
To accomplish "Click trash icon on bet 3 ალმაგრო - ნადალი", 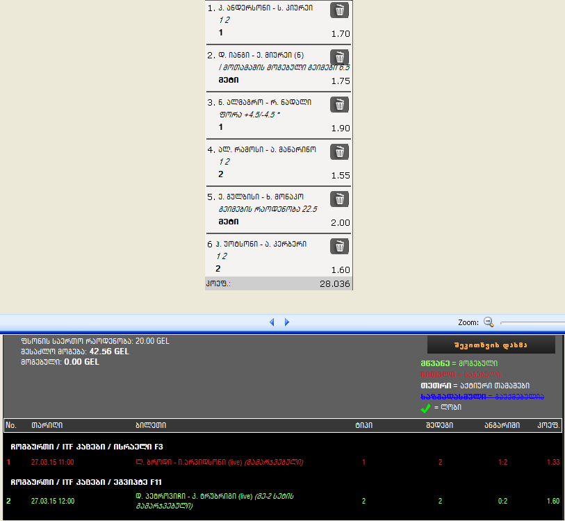I will pyautogui.click(x=339, y=104).
